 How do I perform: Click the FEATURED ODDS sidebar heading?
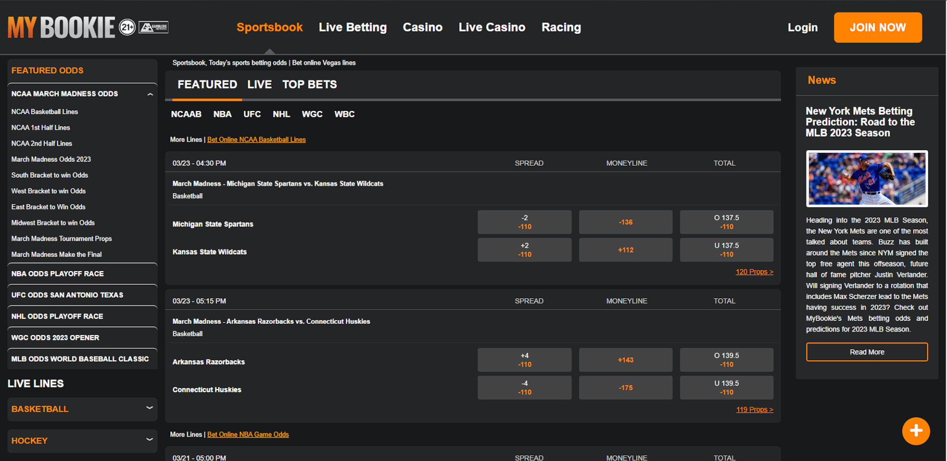[x=47, y=71]
